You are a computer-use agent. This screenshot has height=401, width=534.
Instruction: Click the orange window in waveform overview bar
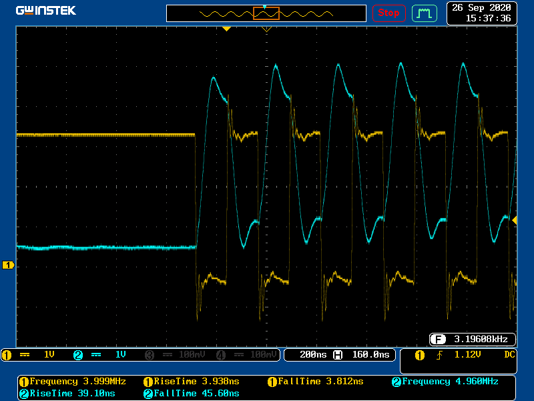point(266,13)
